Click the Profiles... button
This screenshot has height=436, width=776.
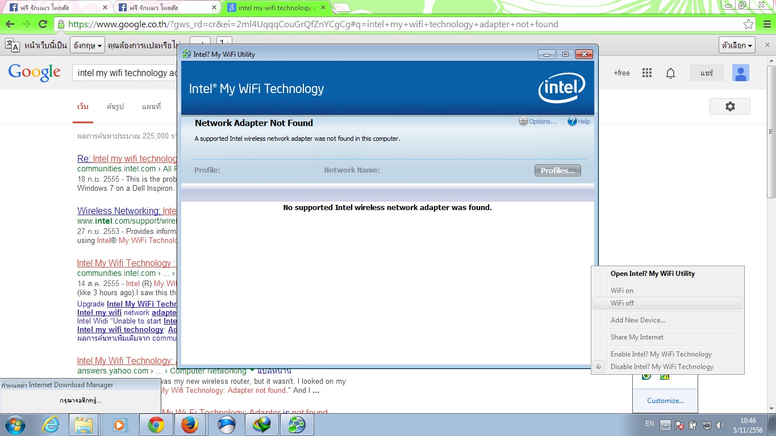[x=557, y=170]
